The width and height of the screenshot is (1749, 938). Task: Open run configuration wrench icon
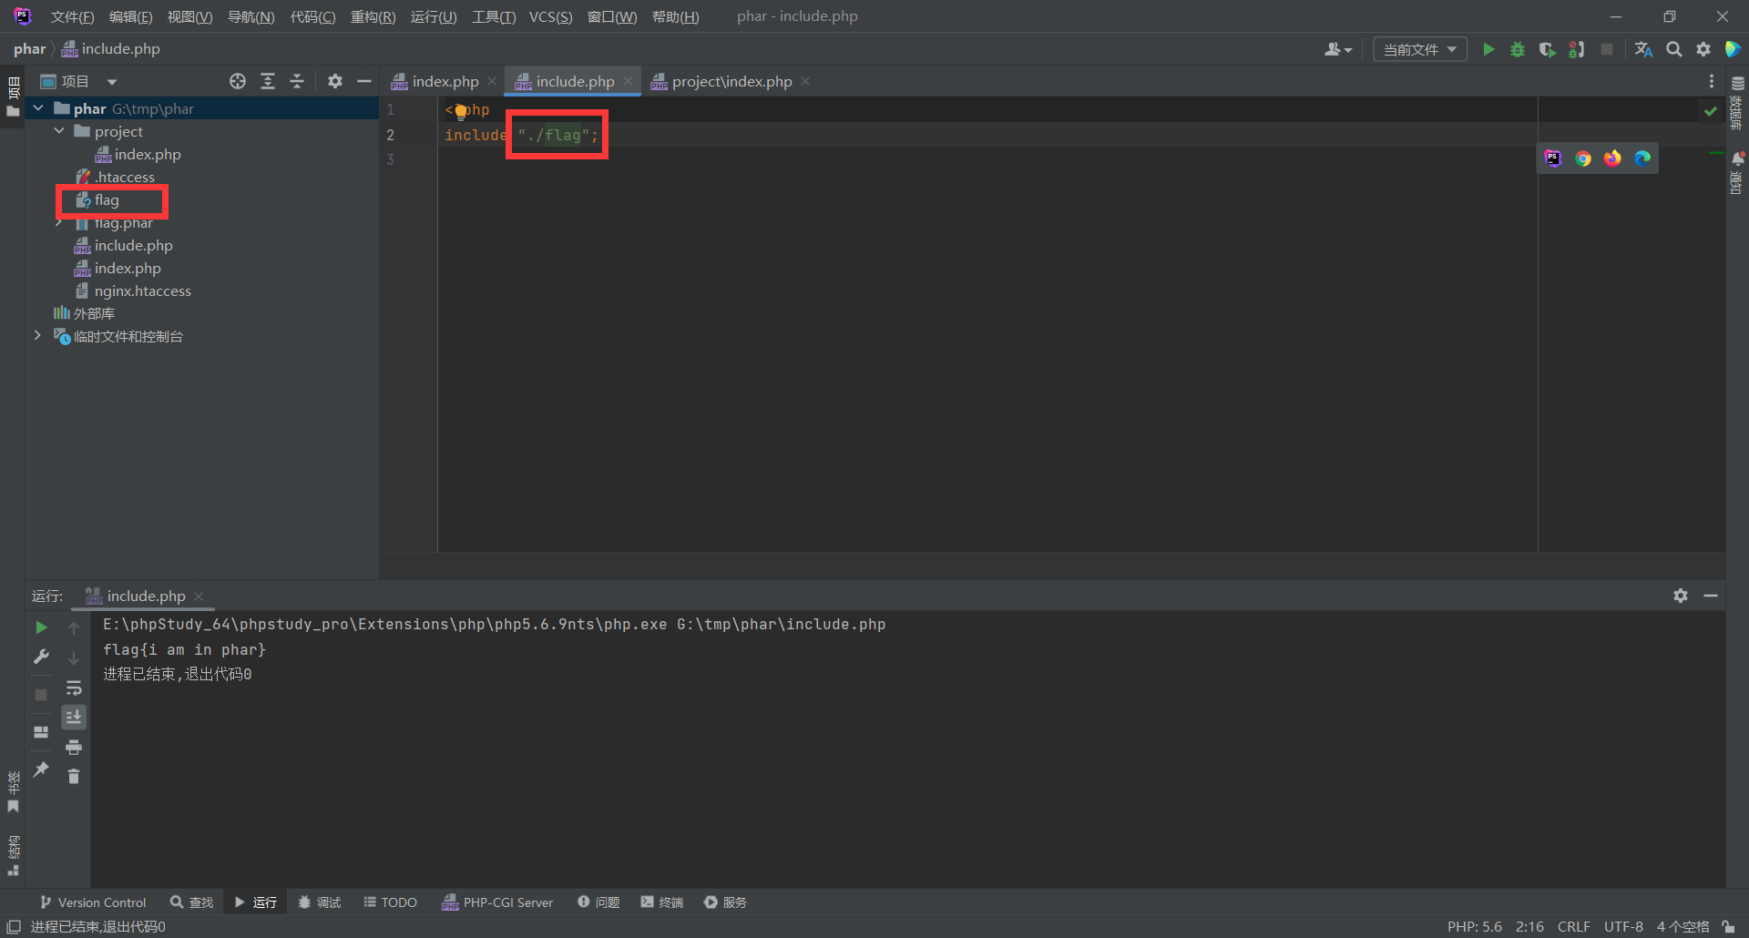tap(41, 657)
